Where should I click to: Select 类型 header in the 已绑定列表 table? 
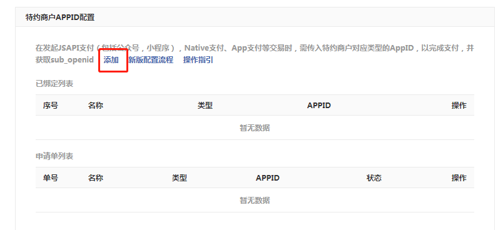[x=205, y=106]
